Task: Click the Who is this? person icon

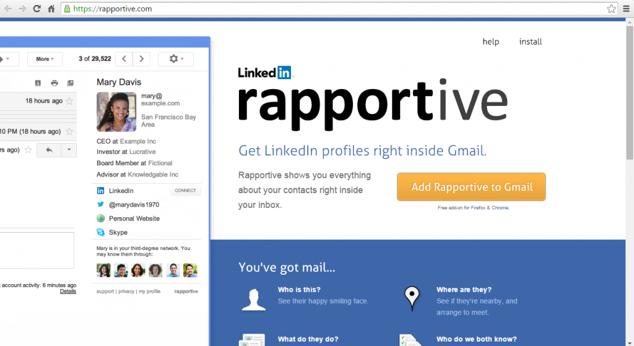Action: tap(253, 300)
